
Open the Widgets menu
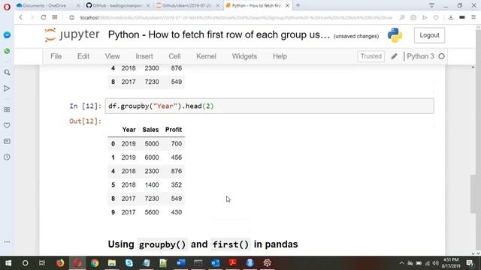[x=244, y=56]
